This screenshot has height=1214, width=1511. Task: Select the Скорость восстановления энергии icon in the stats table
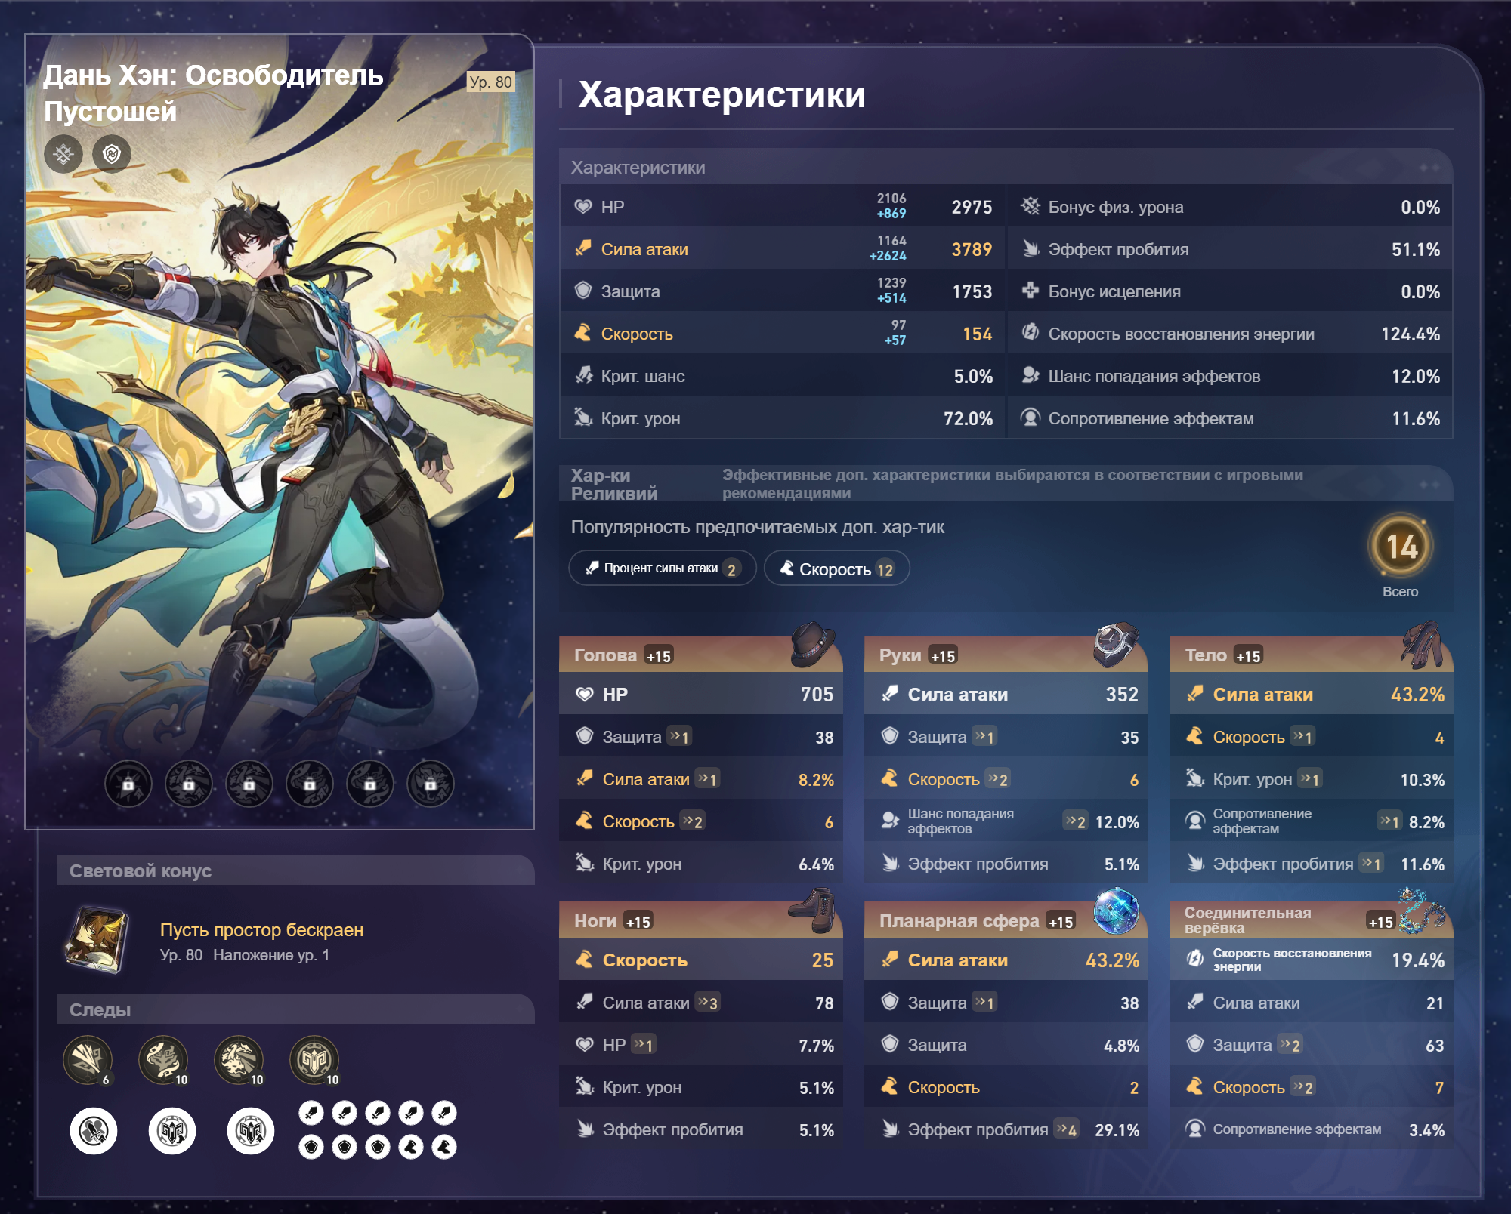coord(1031,334)
